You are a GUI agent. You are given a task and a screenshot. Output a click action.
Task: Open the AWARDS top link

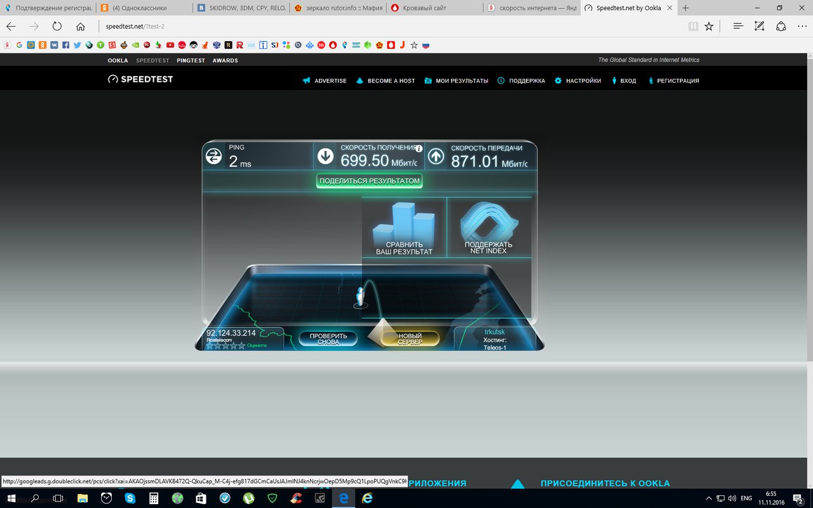pyautogui.click(x=225, y=60)
